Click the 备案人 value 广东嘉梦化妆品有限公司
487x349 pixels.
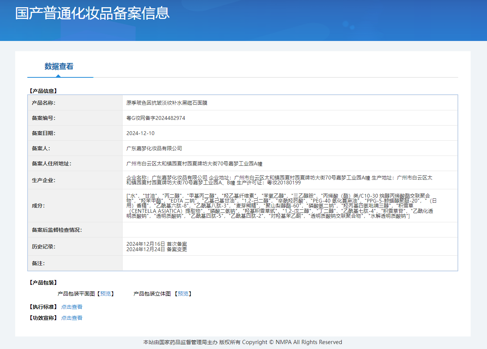(x=154, y=148)
